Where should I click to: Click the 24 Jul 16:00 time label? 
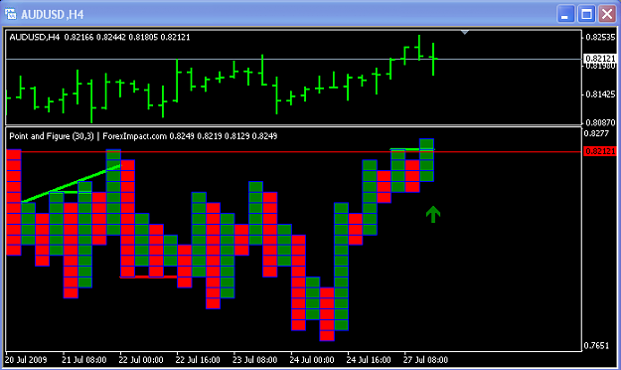369,360
